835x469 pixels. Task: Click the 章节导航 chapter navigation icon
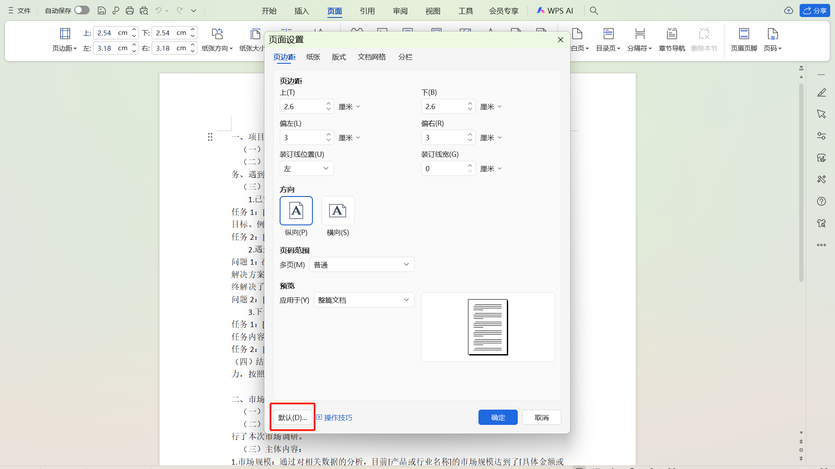point(671,40)
